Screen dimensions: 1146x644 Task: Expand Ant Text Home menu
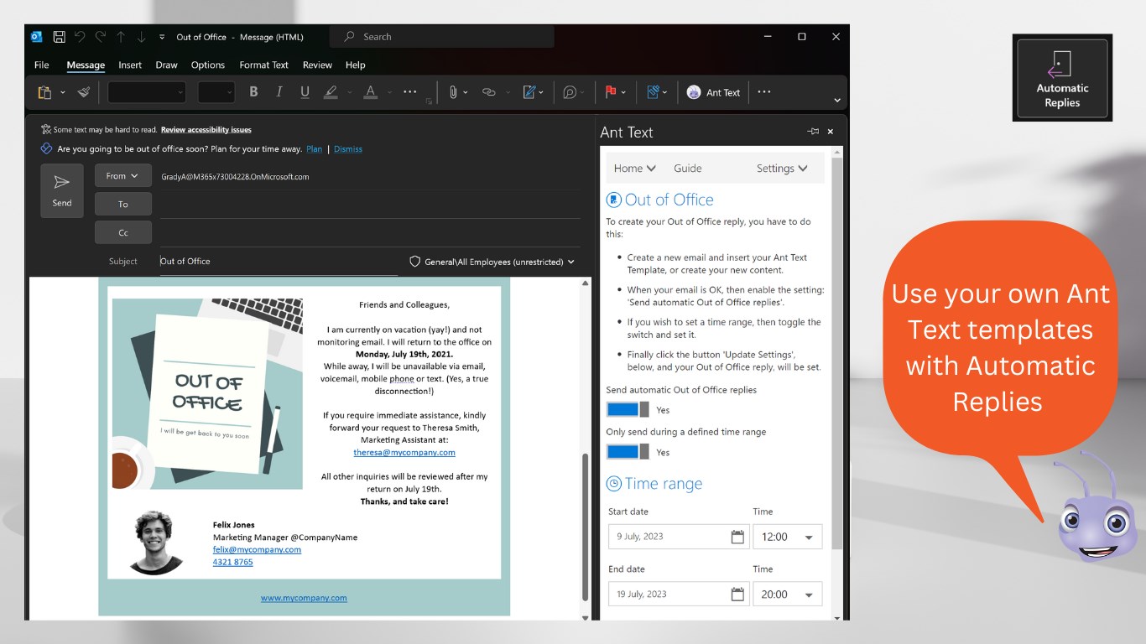(635, 169)
